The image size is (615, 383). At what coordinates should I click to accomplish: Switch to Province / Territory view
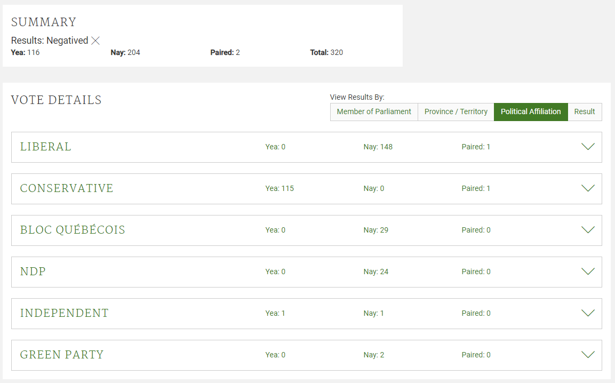(x=456, y=112)
